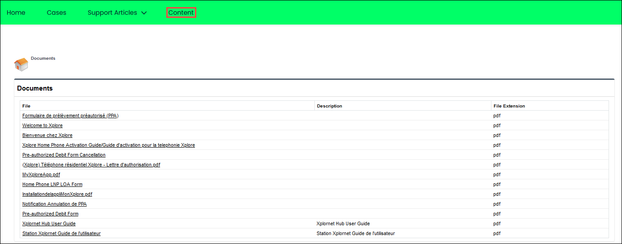Viewport: 622px width, 244px height.
Task: Open the Home navigation tab
Action: click(16, 12)
